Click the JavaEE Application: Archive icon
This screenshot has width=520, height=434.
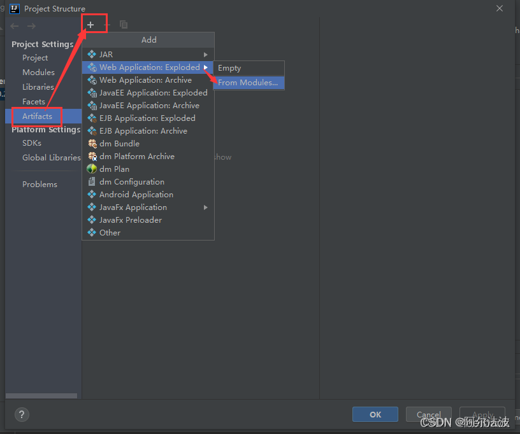tap(92, 105)
